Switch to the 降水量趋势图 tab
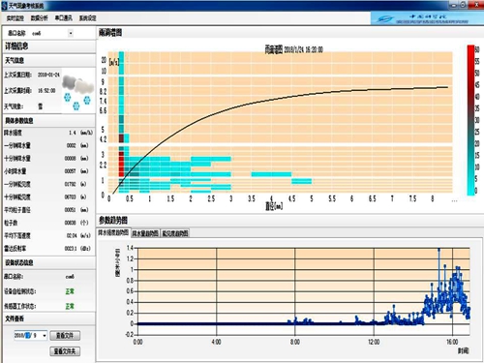 [145, 233]
